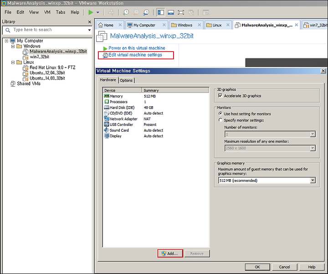Image resolution: width=328 pixels, height=274 pixels.
Task: Open the Tabs menu
Action: pyautogui.click(x=61, y=12)
